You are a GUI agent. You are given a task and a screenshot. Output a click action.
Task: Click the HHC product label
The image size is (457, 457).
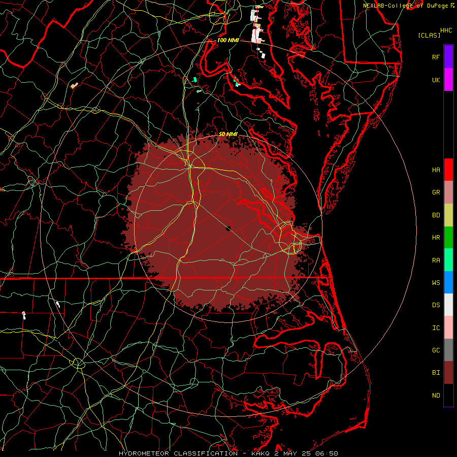click(446, 30)
